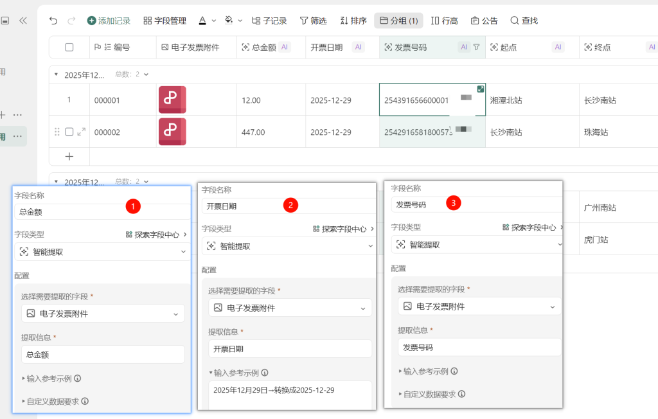Click the undo arrow icon
The width and height of the screenshot is (658, 419).
click(53, 21)
